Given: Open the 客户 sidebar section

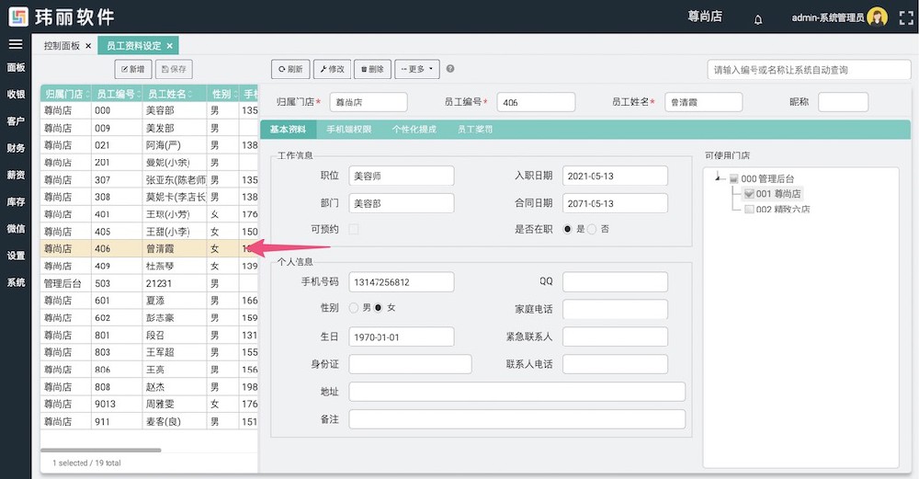Looking at the screenshot, I should [x=16, y=120].
